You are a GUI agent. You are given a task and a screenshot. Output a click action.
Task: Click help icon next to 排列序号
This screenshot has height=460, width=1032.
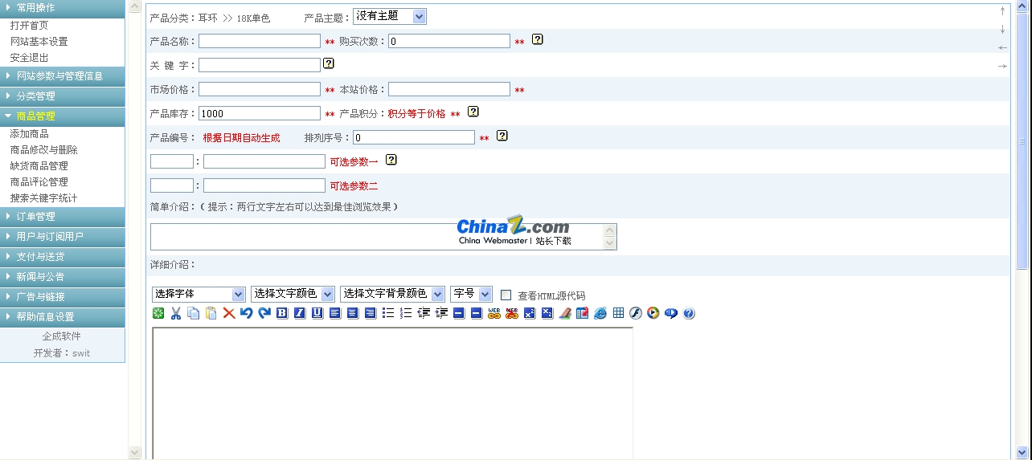tap(502, 136)
